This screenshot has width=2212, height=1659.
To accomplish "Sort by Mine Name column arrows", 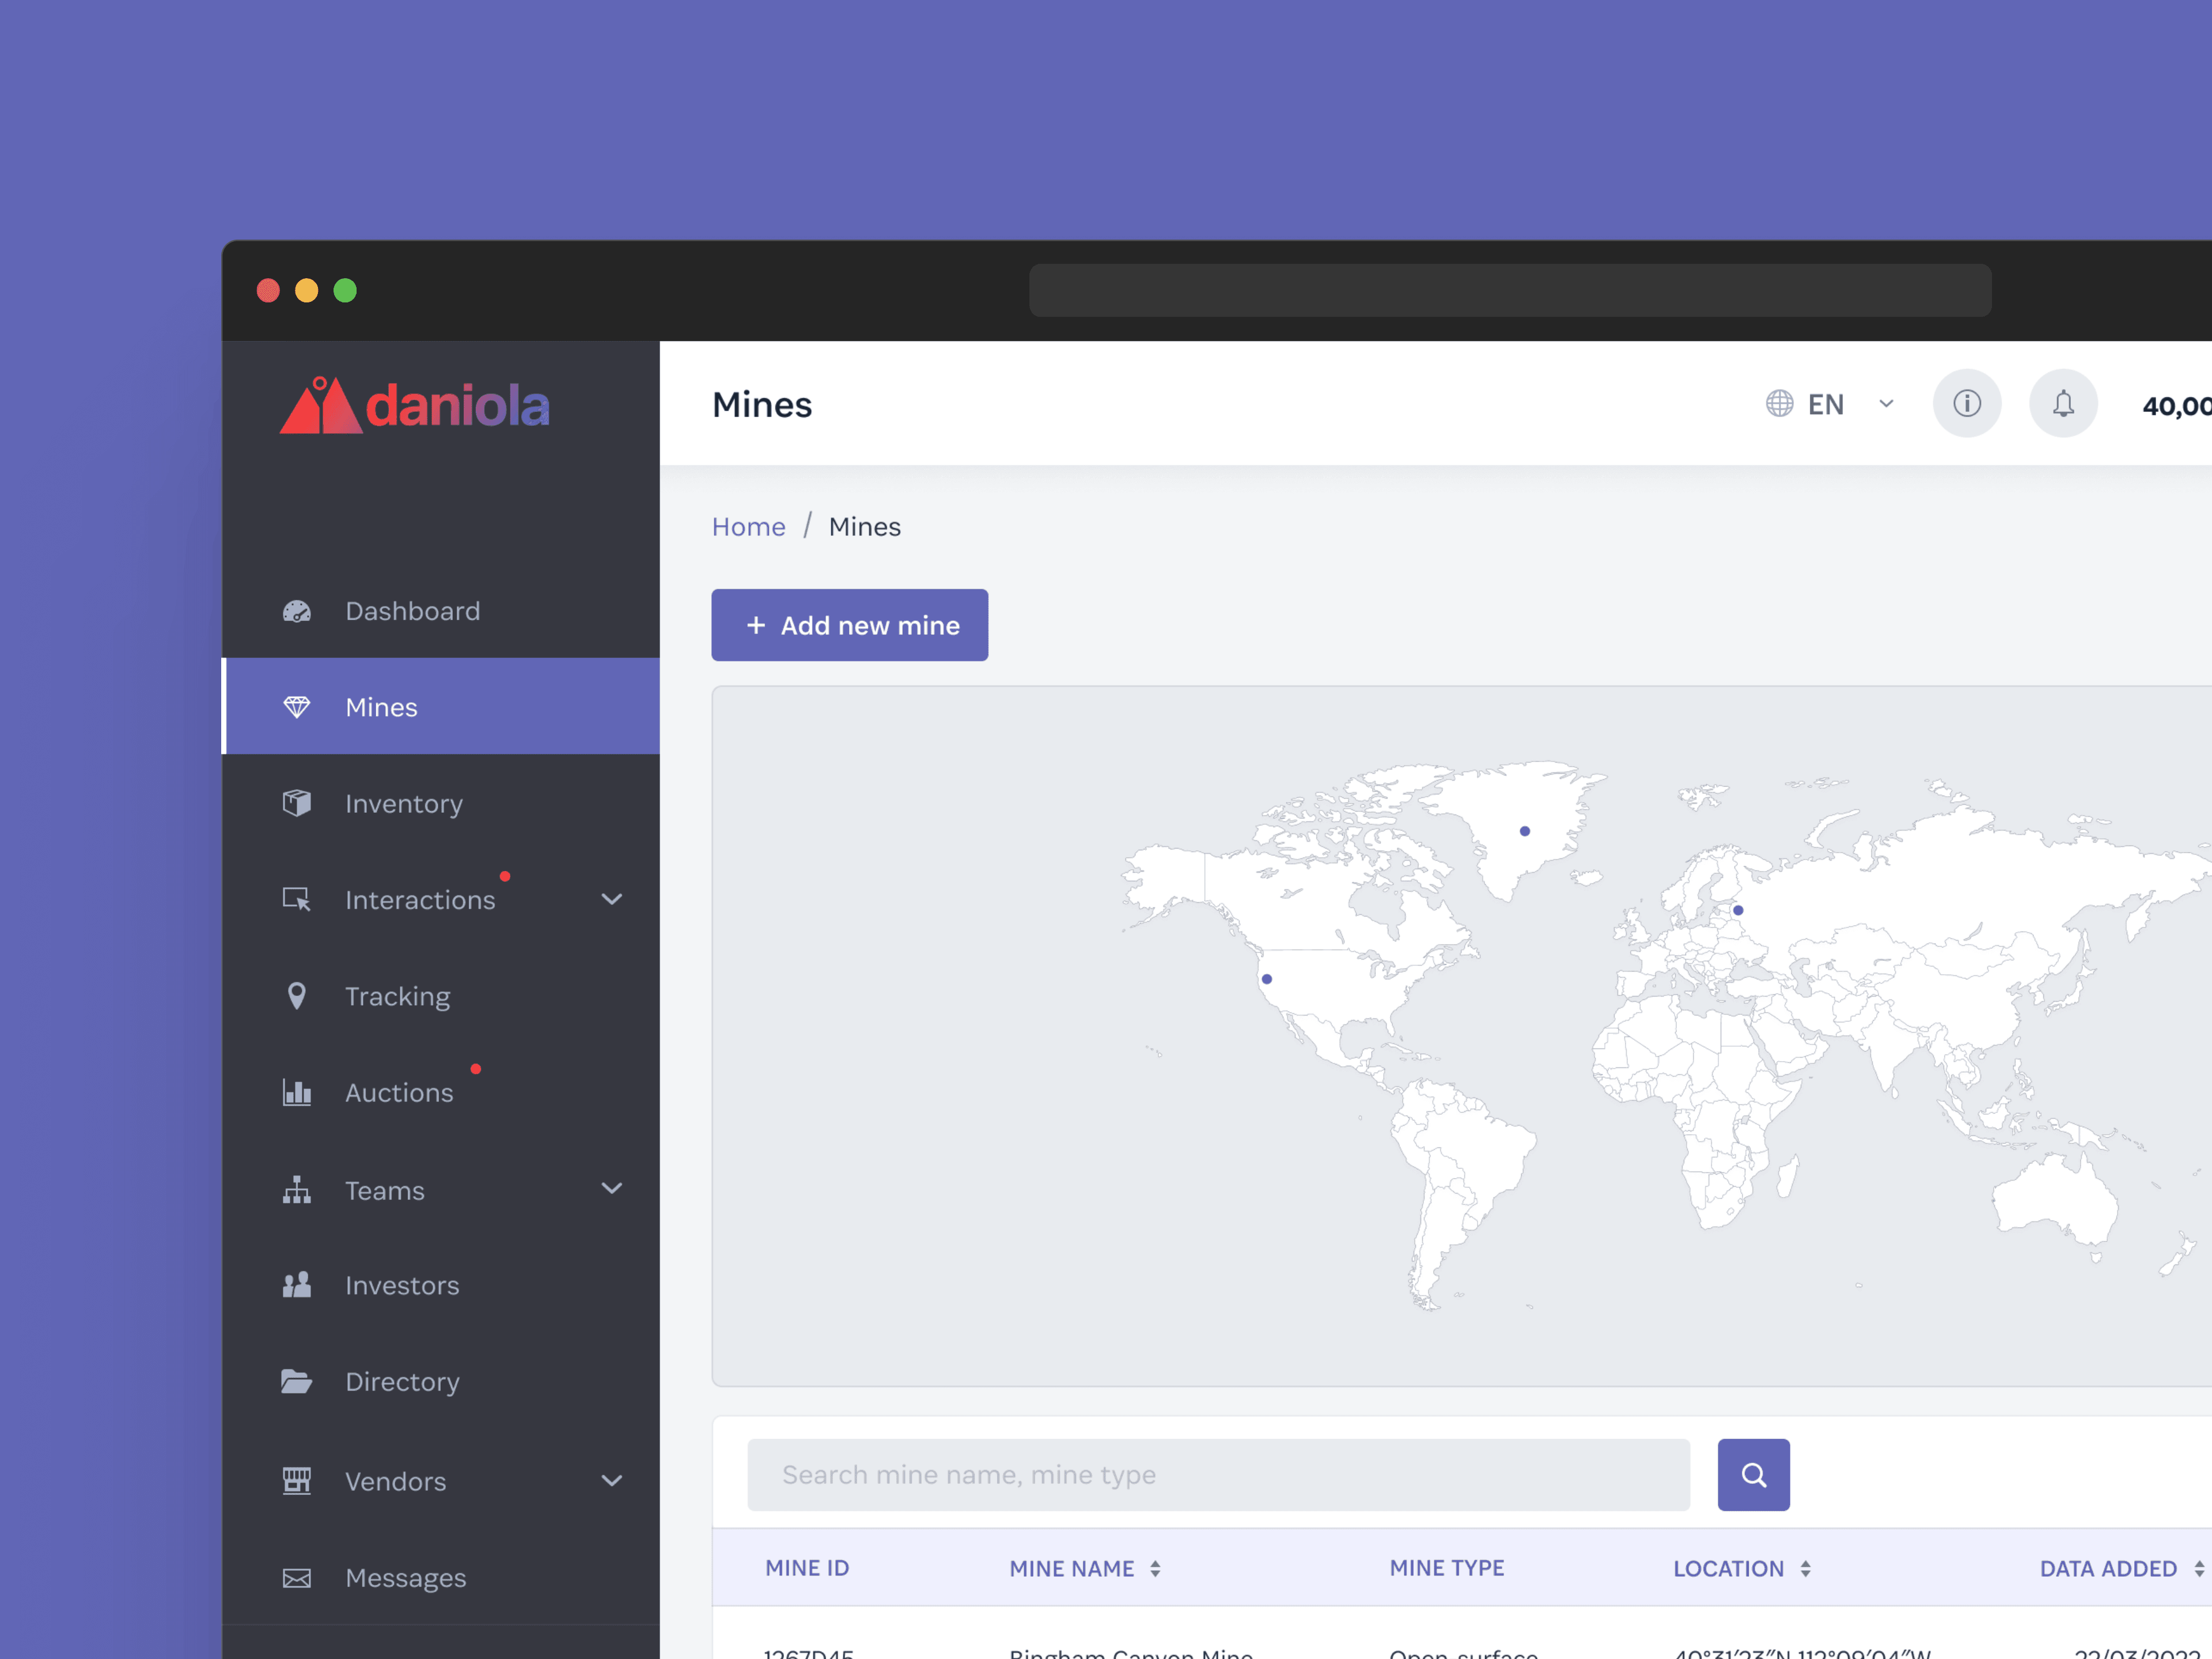I will pos(1155,1569).
